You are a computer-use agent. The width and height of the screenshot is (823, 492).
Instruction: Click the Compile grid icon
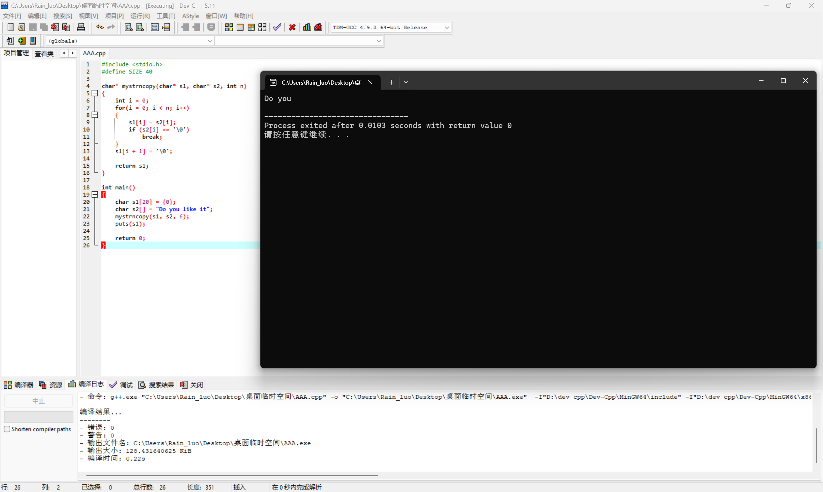pyautogui.click(x=229, y=27)
